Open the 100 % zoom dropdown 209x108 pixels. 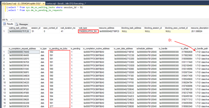click(11, 20)
